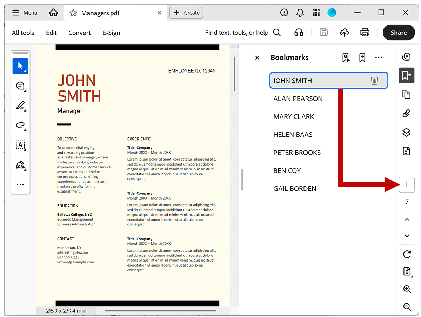Viewport: 421px width, 317px height.
Task: Toggle the Bookmarks panel icon in right rail
Action: click(x=407, y=75)
